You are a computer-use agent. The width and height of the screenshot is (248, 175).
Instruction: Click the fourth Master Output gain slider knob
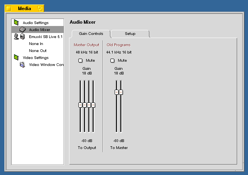pos(93,105)
